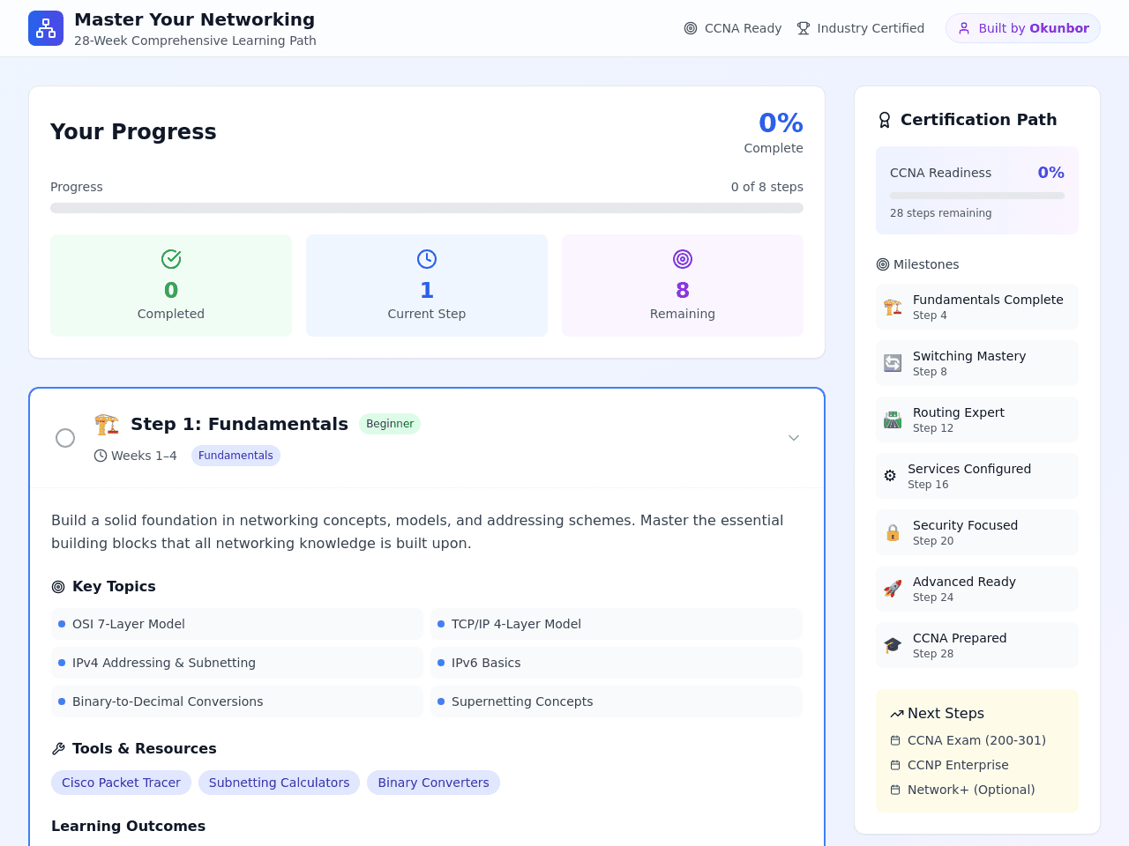Image resolution: width=1129 pixels, height=846 pixels.
Task: Click the network logo icon in header
Action: coord(46,28)
